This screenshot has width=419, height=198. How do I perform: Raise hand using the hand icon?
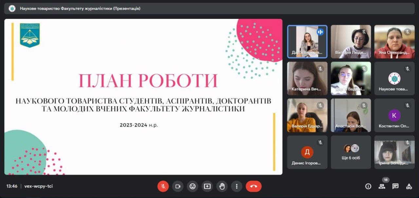(222, 186)
